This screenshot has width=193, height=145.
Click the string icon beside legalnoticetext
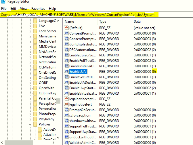pyautogui.click(x=66, y=104)
